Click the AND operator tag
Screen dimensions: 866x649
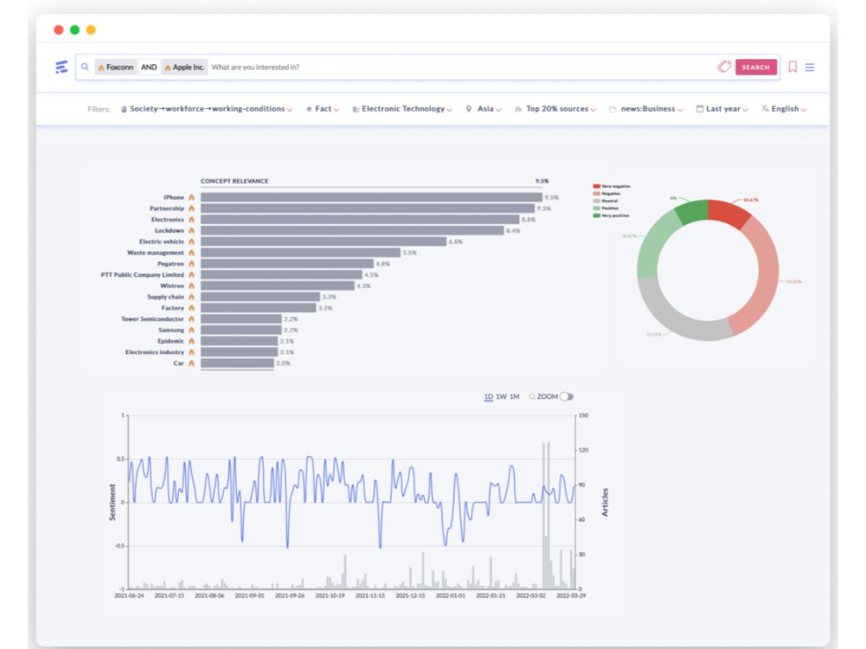tap(149, 67)
